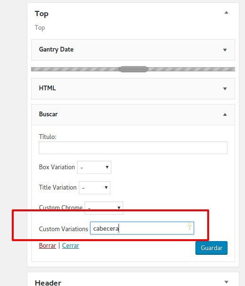The width and height of the screenshot is (245, 286).
Task: Click the divider drag handle grip
Action: pyautogui.click(x=134, y=69)
